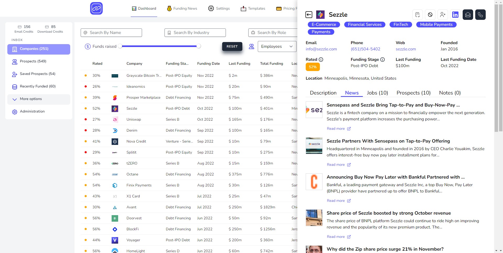
Task: Switch to the Jobs (10) tab
Action: 377,93
